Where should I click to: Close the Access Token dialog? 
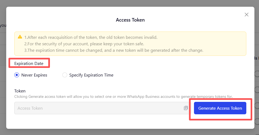pyautogui.click(x=246, y=15)
